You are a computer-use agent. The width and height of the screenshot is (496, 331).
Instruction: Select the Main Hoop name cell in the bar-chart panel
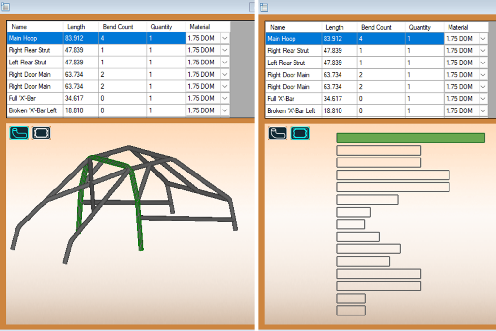coord(294,39)
